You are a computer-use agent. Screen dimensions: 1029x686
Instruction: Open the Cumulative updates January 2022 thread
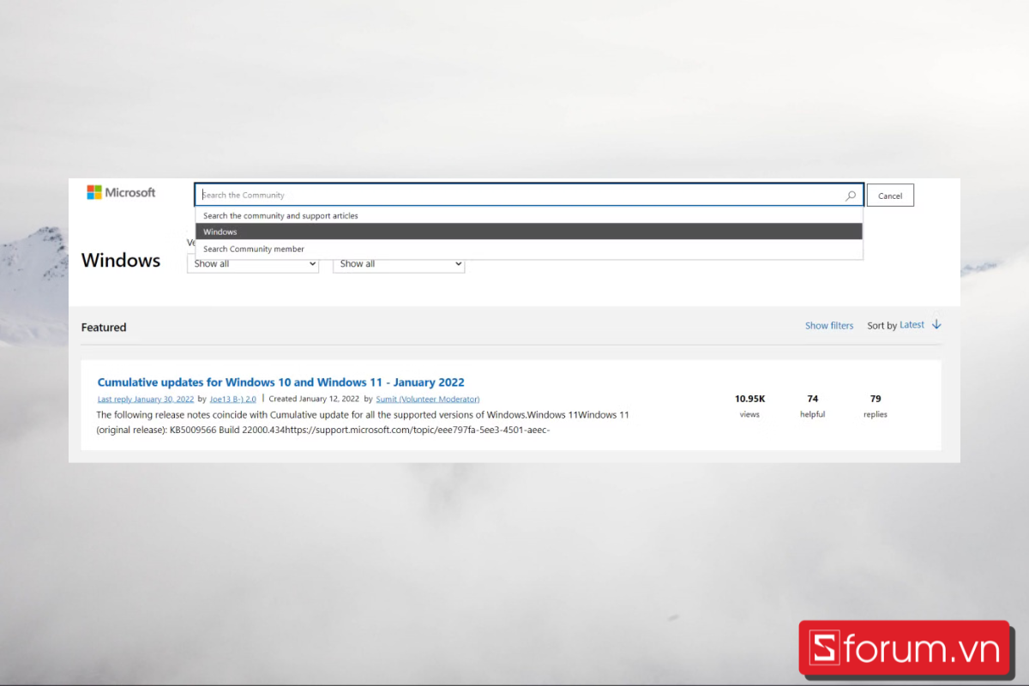281,382
